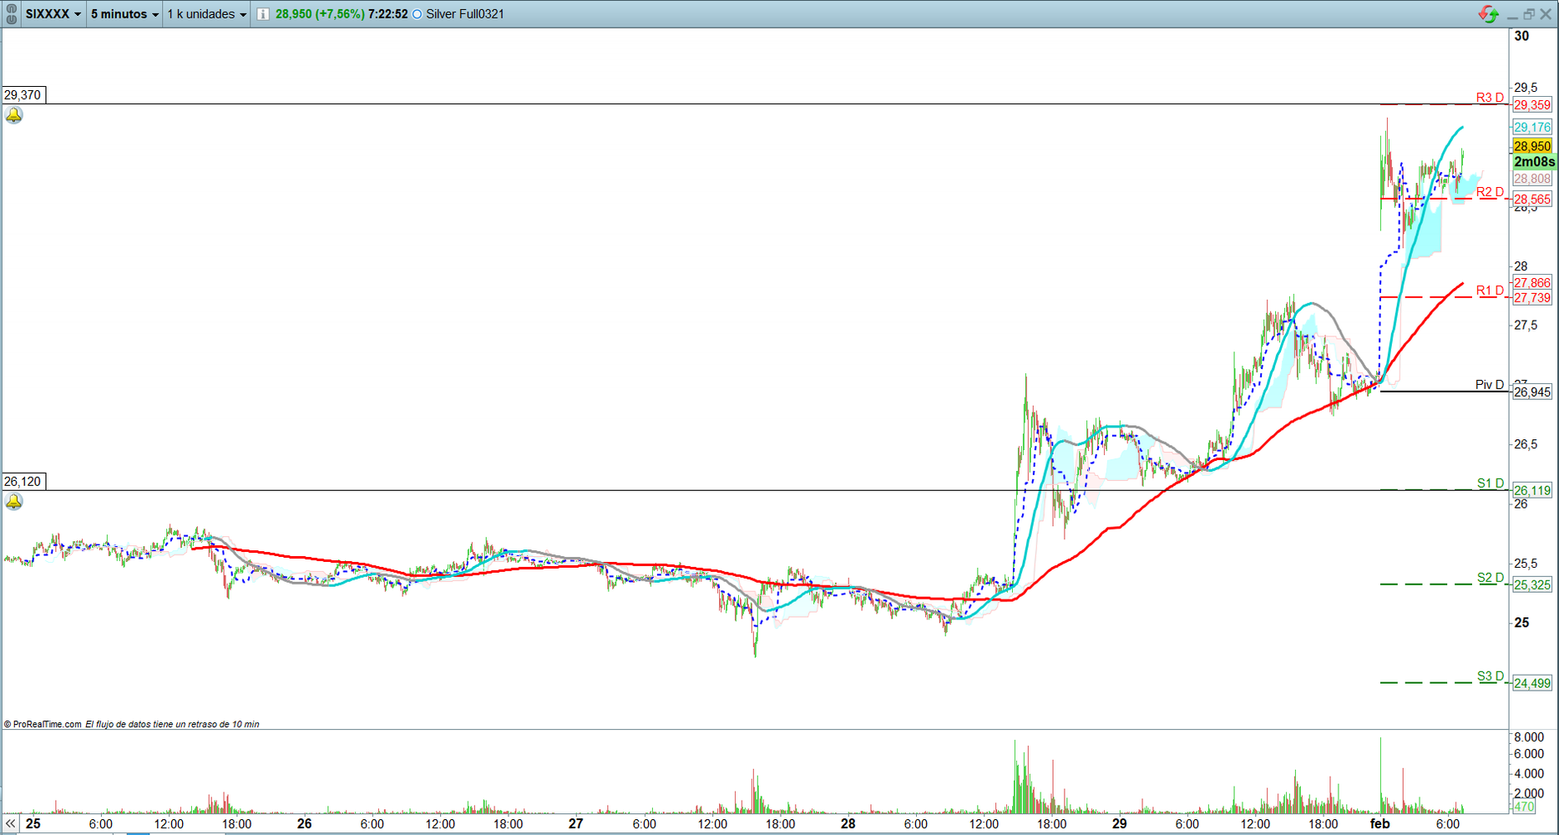This screenshot has height=835, width=1559.
Task: Click the S2 D support label
Action: [1491, 578]
